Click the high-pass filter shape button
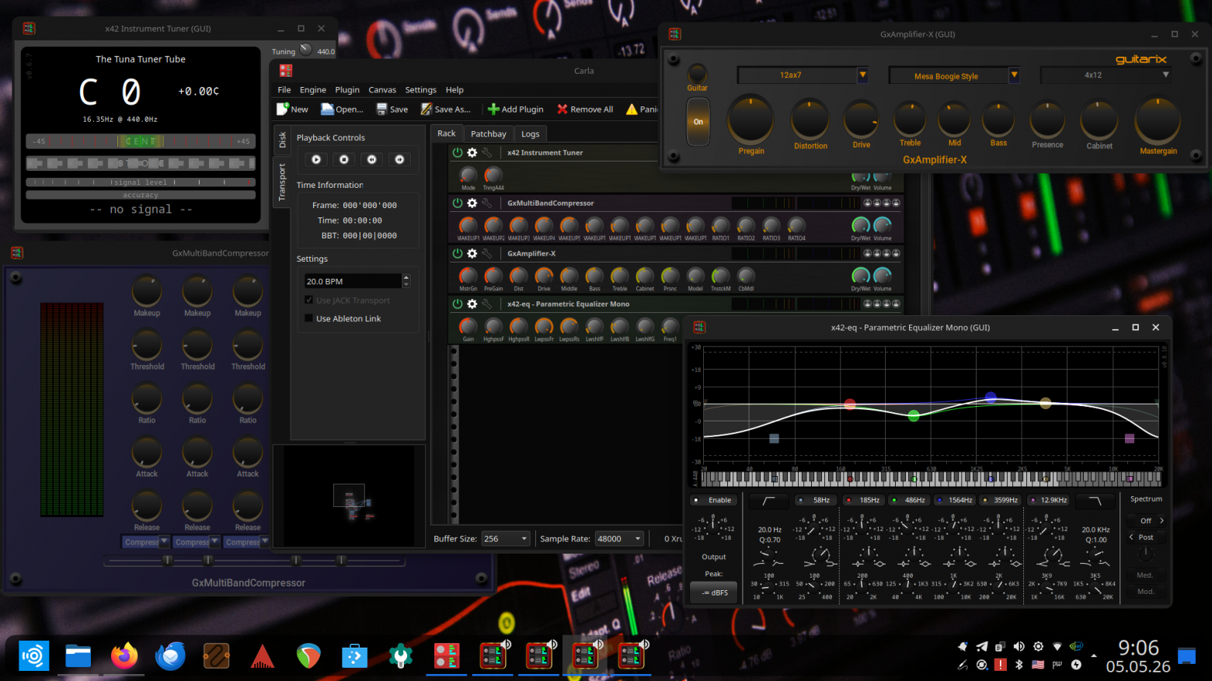 pos(769,501)
